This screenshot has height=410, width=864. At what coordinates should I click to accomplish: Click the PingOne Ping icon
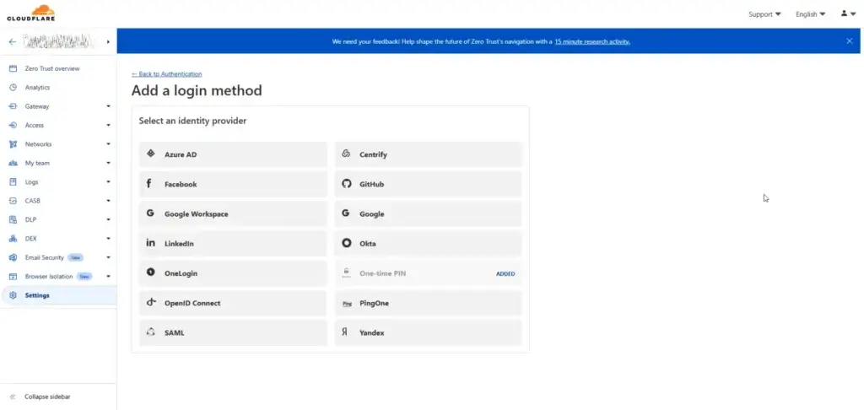coord(347,304)
